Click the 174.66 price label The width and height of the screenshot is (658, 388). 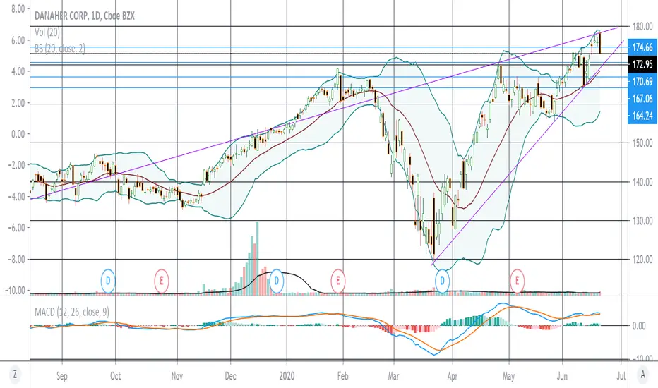pyautogui.click(x=642, y=47)
